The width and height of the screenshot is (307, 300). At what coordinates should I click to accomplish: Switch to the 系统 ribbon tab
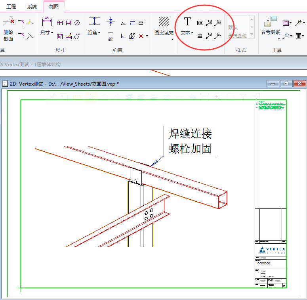point(32,7)
